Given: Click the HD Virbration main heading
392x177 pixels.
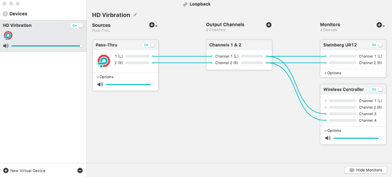Looking at the screenshot, I should pos(111,15).
